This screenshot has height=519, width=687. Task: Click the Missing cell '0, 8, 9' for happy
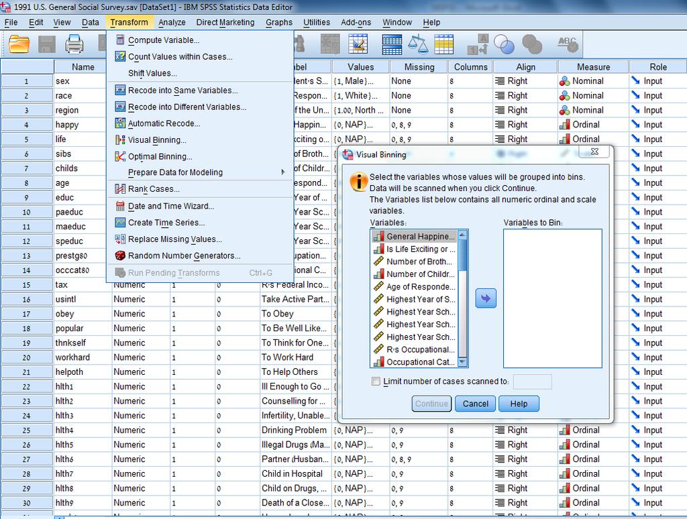click(x=419, y=125)
